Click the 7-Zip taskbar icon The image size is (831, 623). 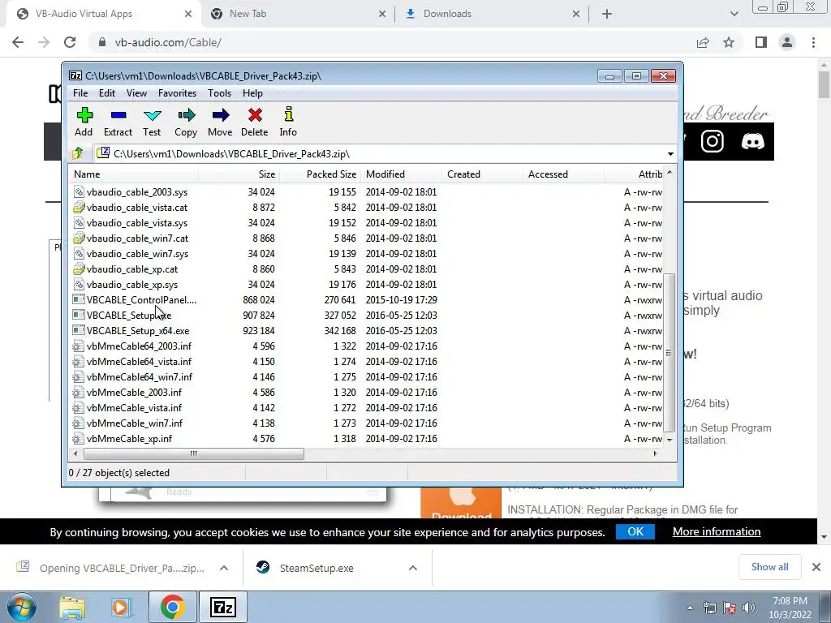click(222, 607)
